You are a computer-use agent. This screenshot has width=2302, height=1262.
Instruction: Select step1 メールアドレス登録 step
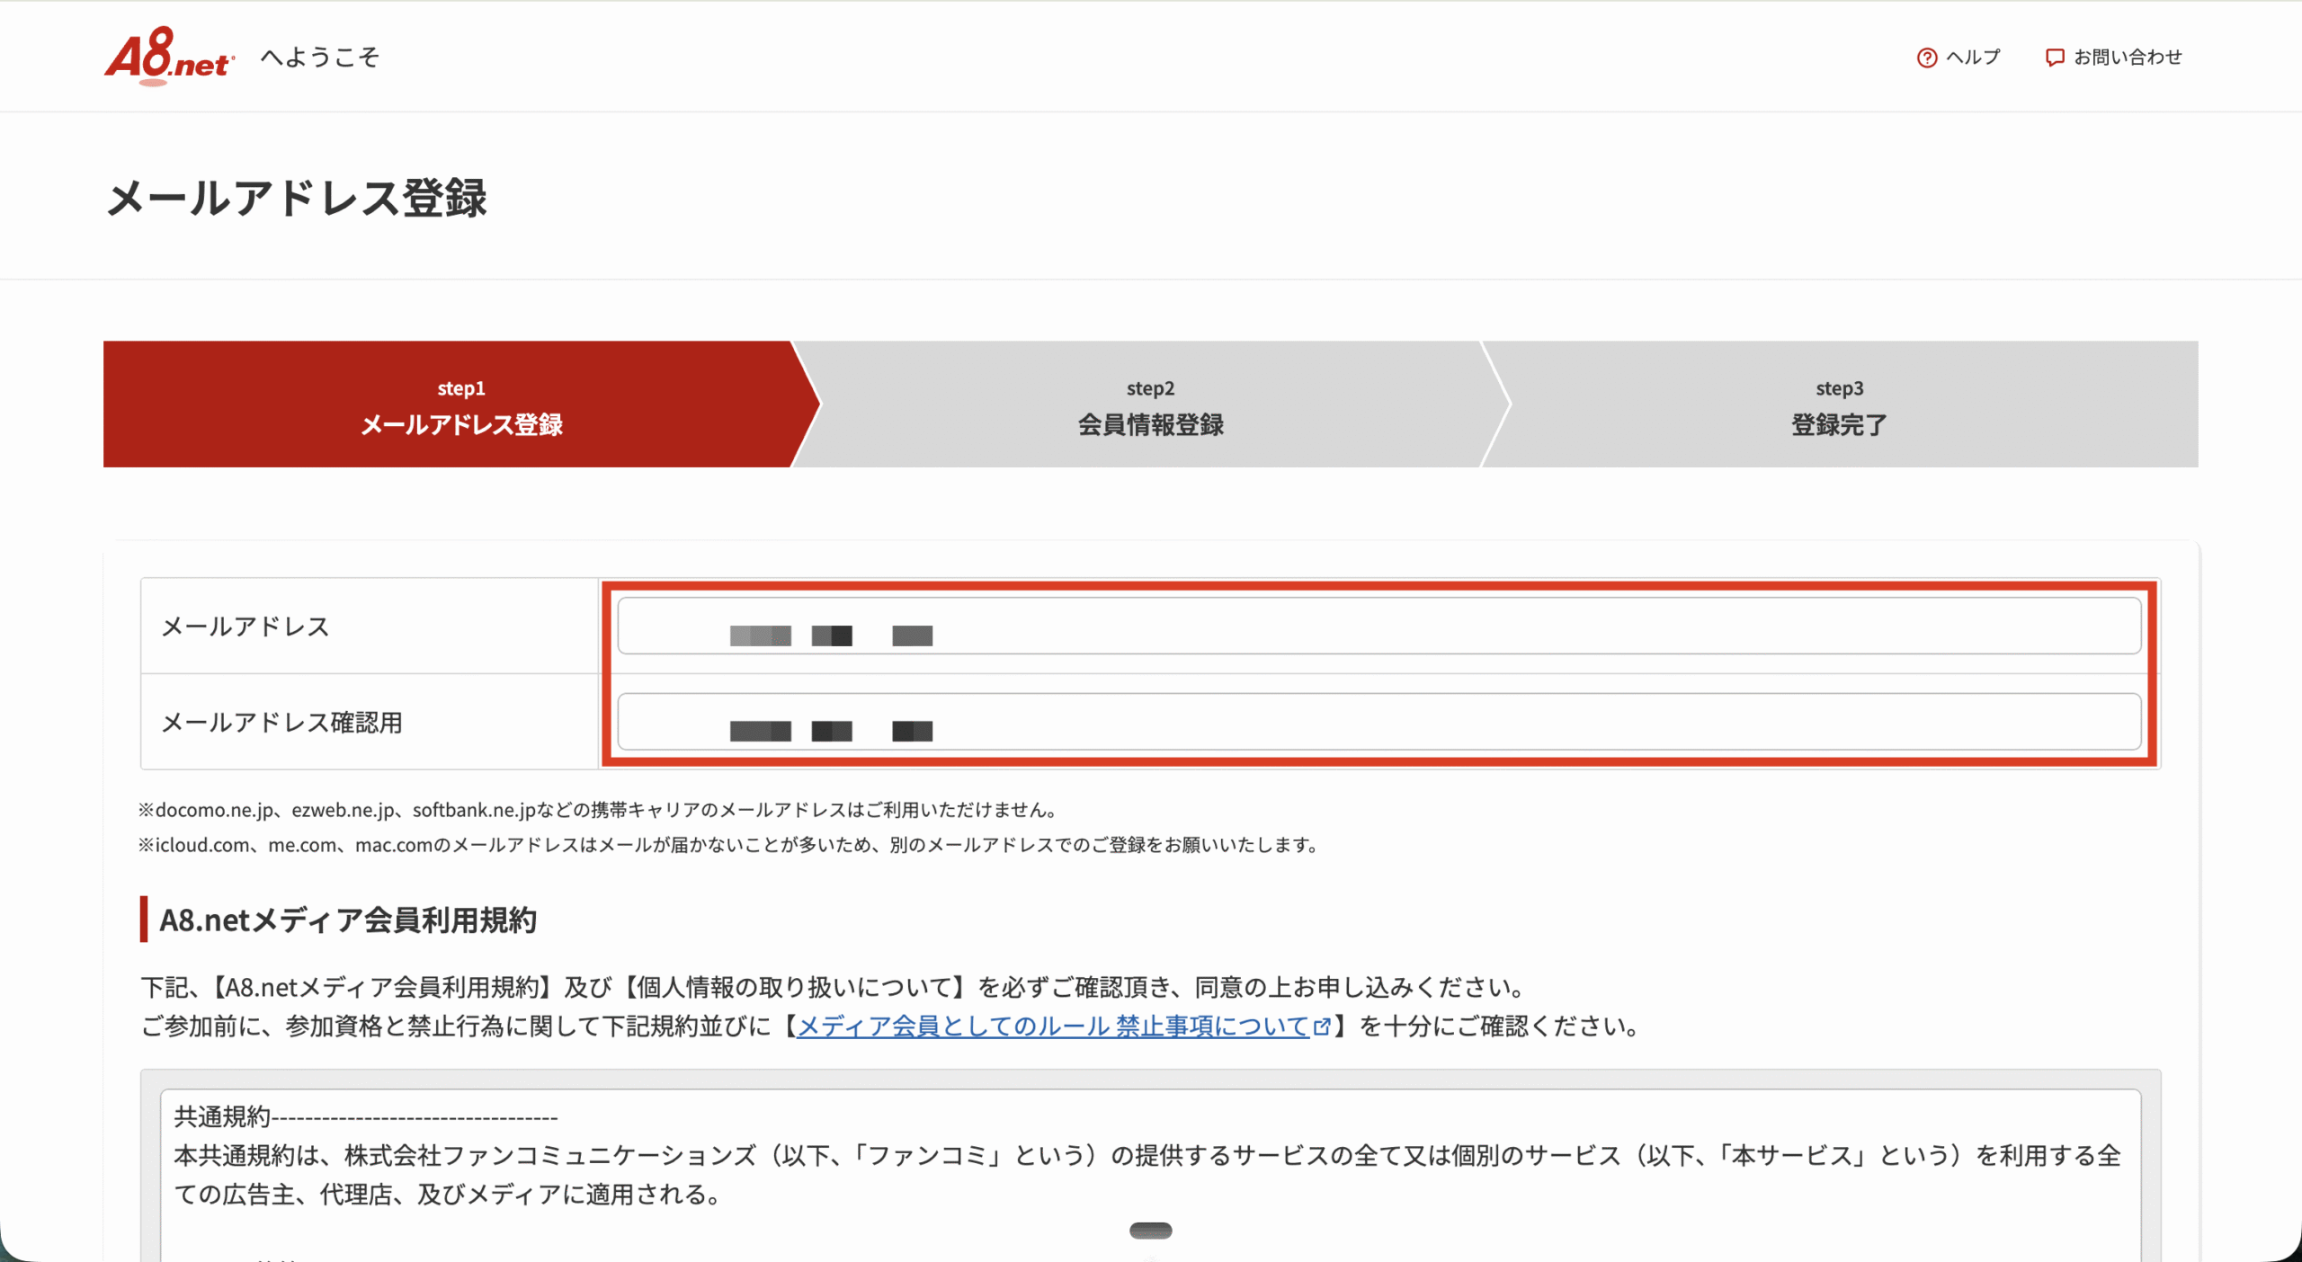(460, 404)
